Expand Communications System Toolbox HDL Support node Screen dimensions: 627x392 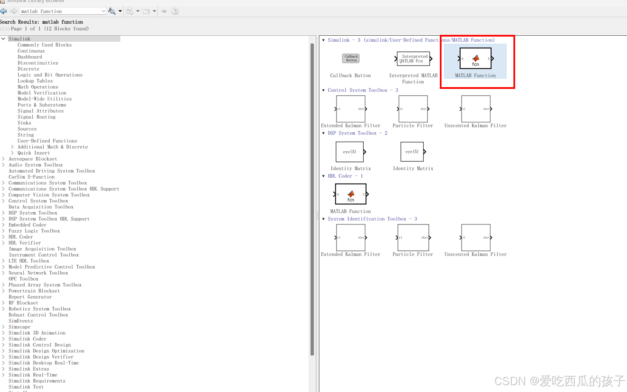point(3,189)
